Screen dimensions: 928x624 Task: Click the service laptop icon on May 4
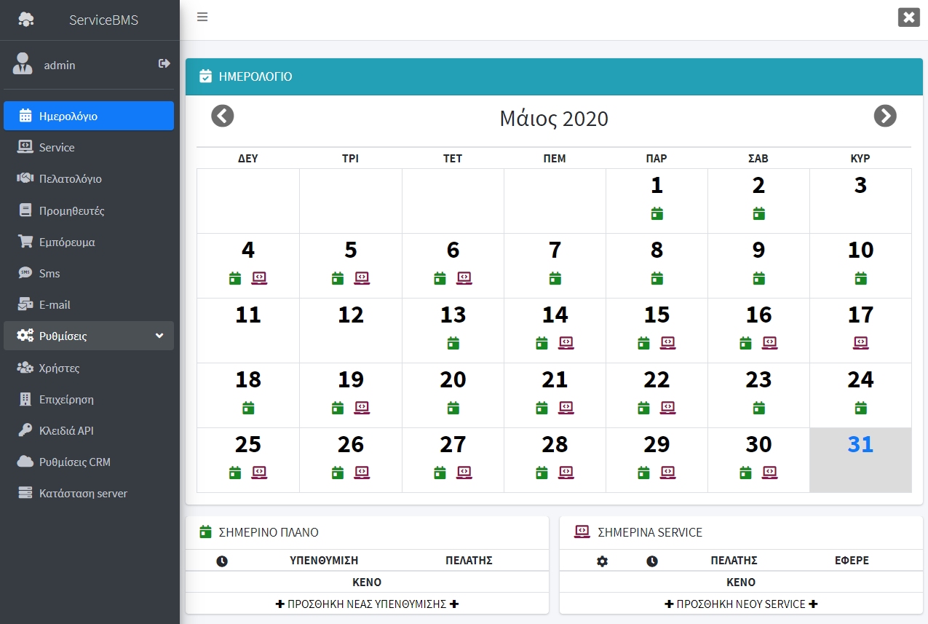point(259,278)
